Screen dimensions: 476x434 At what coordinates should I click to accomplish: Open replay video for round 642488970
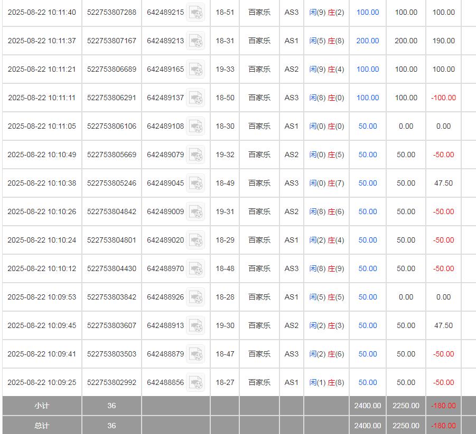[196, 268]
